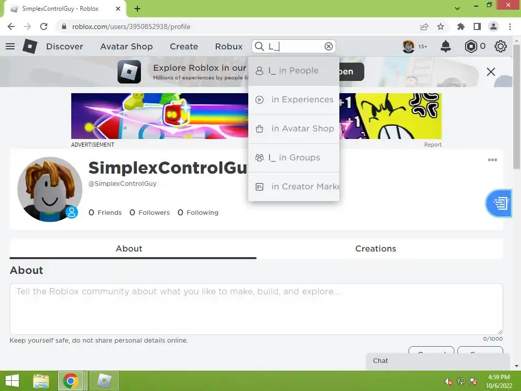Go forward in browser history
Image resolution: width=521 pixels, height=391 pixels.
coord(27,26)
